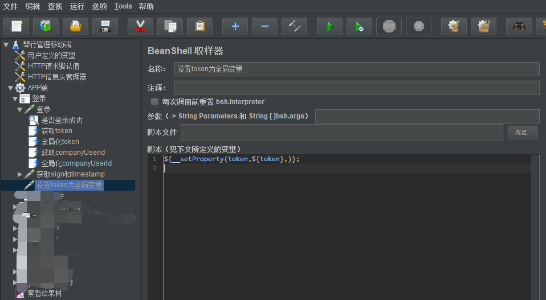Open the 查找 menu
The height and width of the screenshot is (300, 546).
55,6
